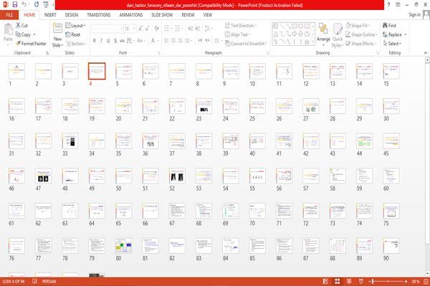The height and width of the screenshot is (286, 430).
Task: Click the Find binoculars icon
Action: click(385, 26)
